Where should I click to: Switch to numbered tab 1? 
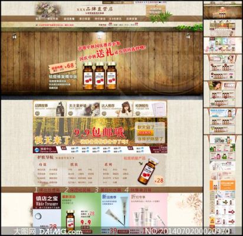(47, 190)
